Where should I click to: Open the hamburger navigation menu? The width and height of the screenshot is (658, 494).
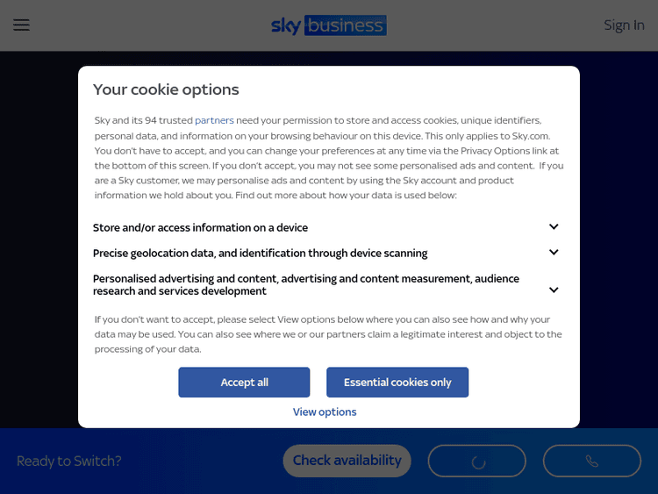(x=21, y=25)
